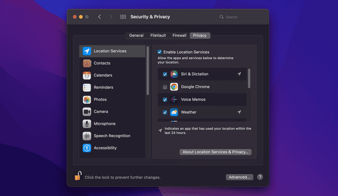Toggle Enable Location Services checkbox
The height and width of the screenshot is (196, 338).
pos(160,52)
